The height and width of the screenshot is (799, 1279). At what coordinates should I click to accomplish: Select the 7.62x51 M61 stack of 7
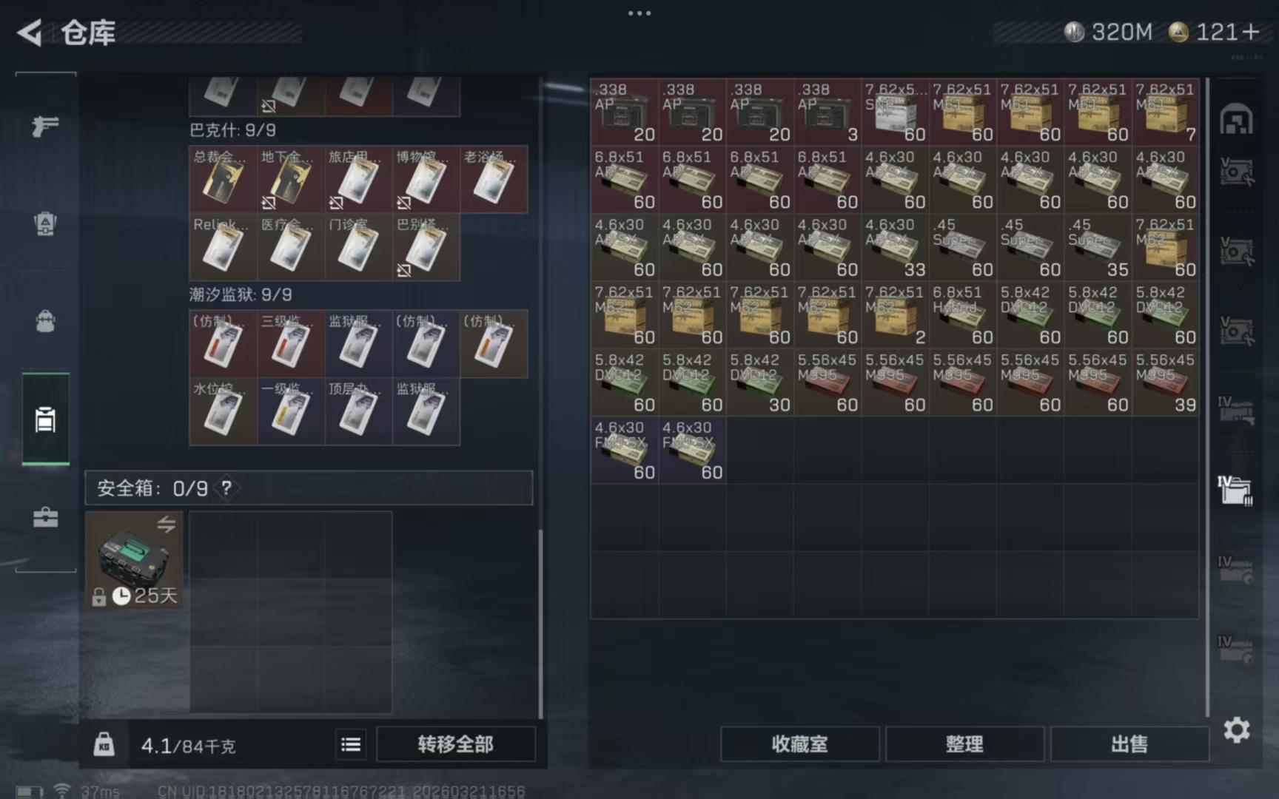click(1166, 112)
